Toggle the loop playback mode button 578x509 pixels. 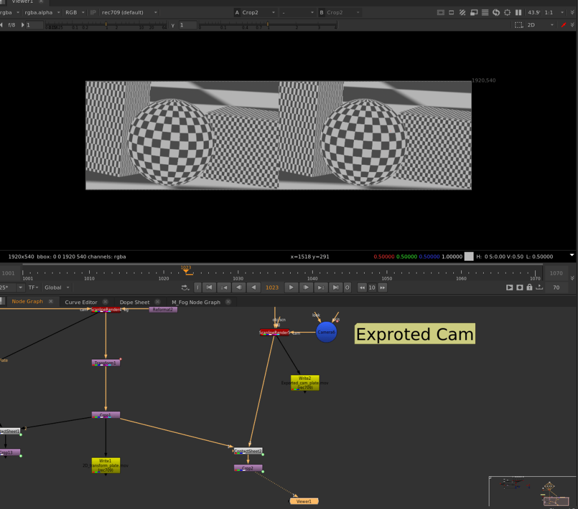185,287
